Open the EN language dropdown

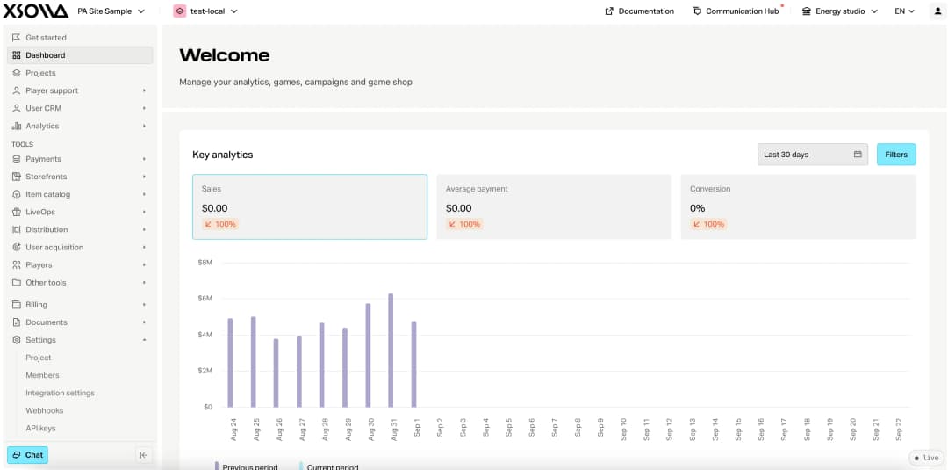904,11
